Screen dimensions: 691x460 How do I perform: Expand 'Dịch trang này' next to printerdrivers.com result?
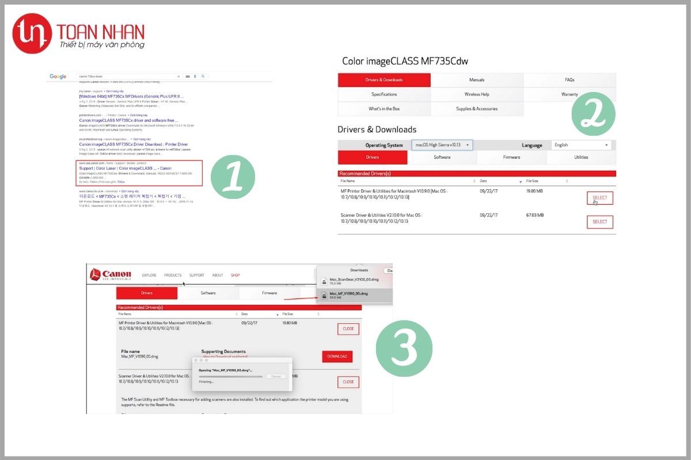point(128,115)
